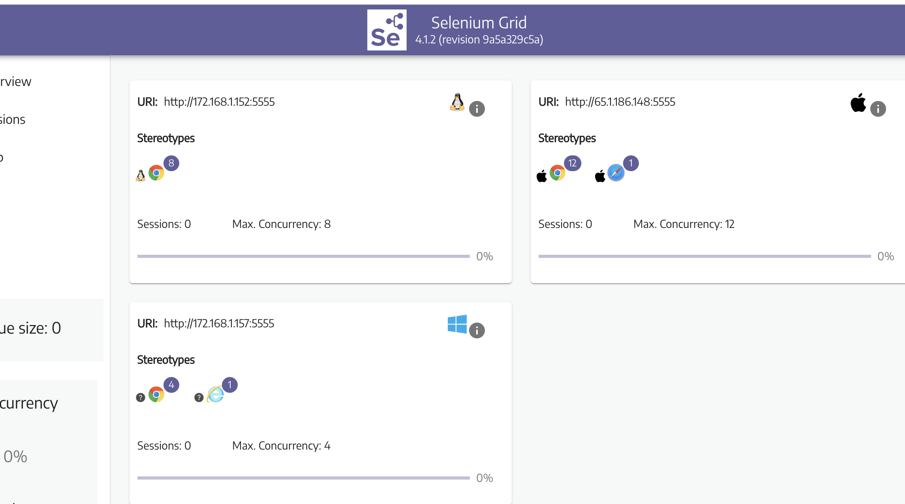Image resolution: width=905 pixels, height=504 pixels.
Task: Click the Windows node's usage progress bar
Action: tap(303, 478)
